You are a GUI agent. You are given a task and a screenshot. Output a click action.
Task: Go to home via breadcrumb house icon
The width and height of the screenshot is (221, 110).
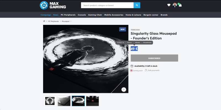(44, 21)
